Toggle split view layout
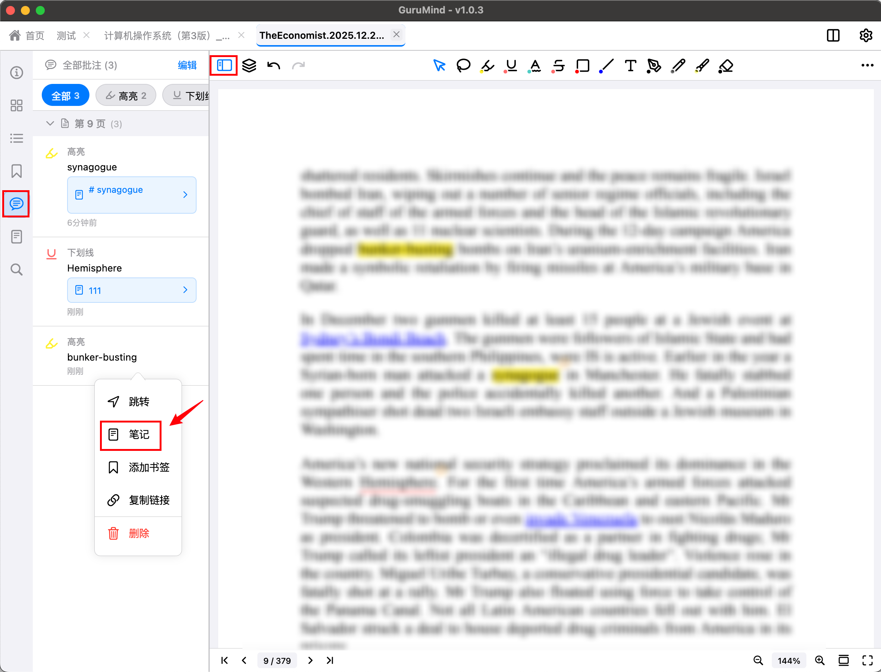The width and height of the screenshot is (881, 672). 833,35
